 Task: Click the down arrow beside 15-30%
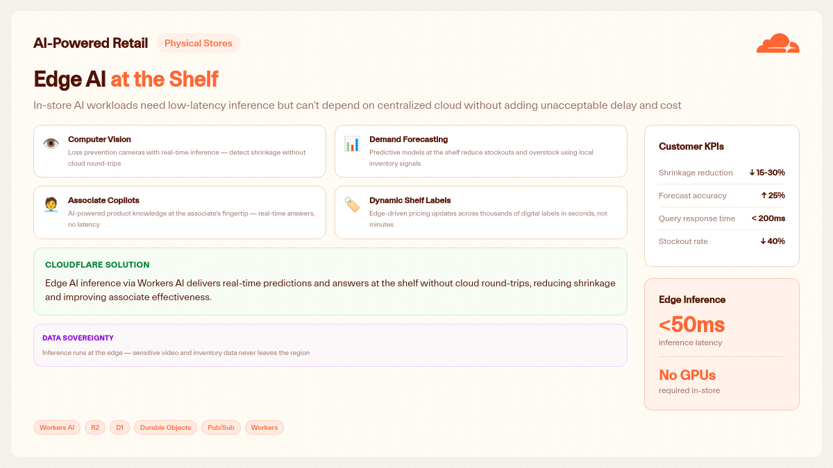[752, 173]
